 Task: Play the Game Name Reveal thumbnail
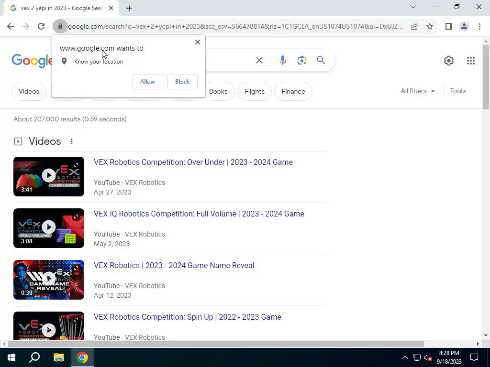click(49, 280)
